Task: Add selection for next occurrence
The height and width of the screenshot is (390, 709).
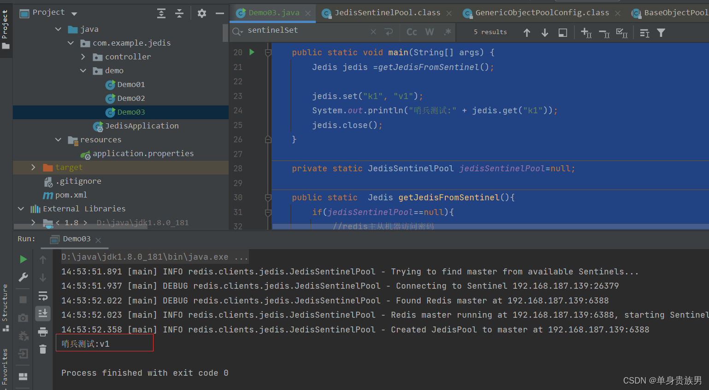Action: pos(586,33)
